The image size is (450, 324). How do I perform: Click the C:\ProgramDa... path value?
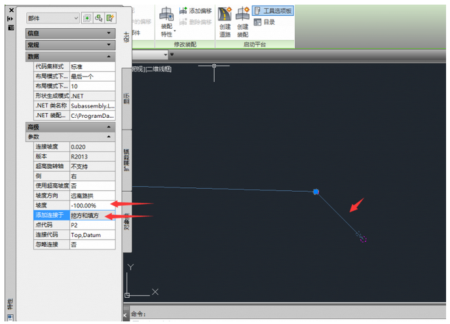coord(92,116)
